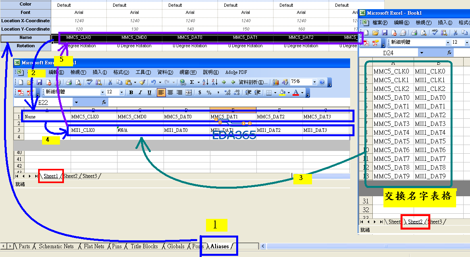This screenshot has width=470, height=257.
Task: Click the Print icon in right Excel toolbar
Action: [414, 33]
